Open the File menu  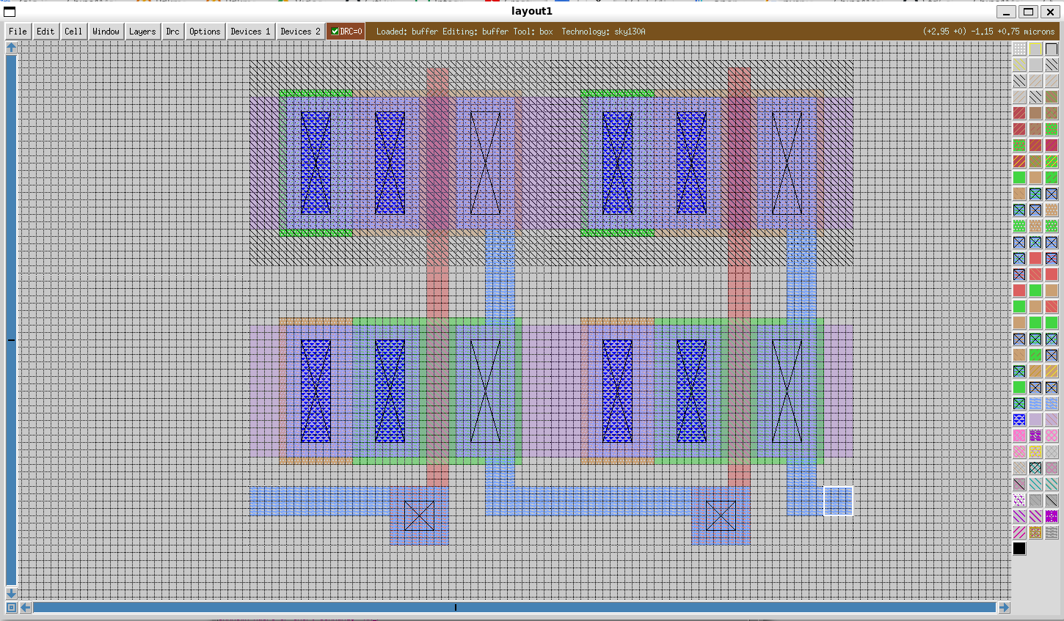click(18, 32)
